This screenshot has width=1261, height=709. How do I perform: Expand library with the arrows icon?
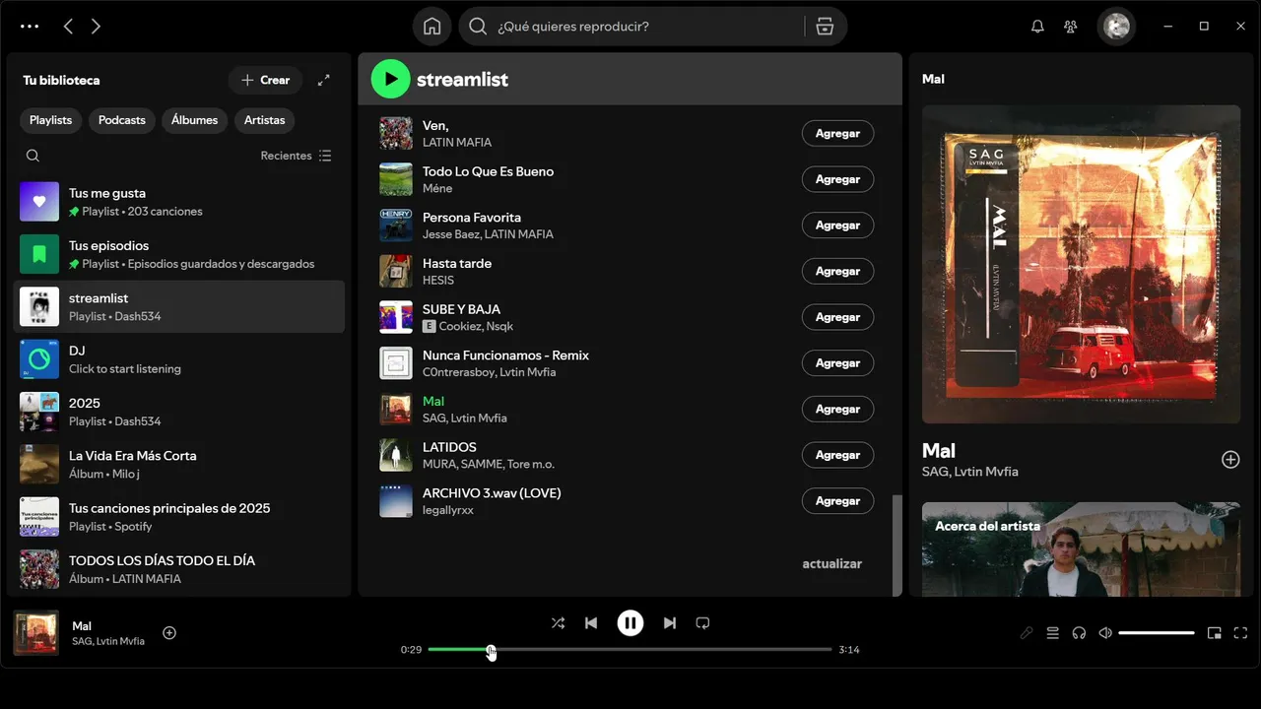(324, 81)
